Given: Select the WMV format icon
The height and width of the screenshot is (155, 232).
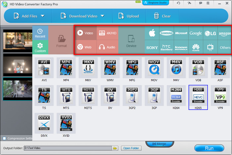Looking at the screenshot, I should point(110,68).
